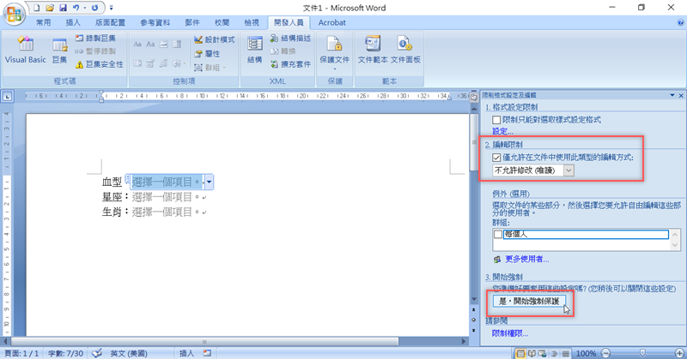
Task: Expand the Customize Quick Access Toolbar arrow
Action: tap(112, 8)
